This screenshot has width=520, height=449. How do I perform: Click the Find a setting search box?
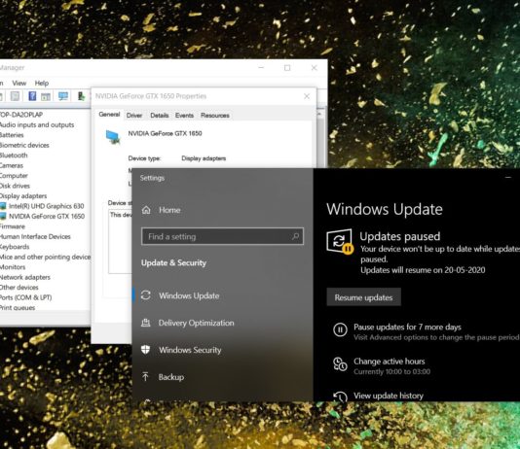pos(222,236)
